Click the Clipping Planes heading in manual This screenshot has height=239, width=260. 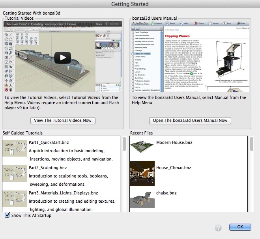(x=177, y=36)
